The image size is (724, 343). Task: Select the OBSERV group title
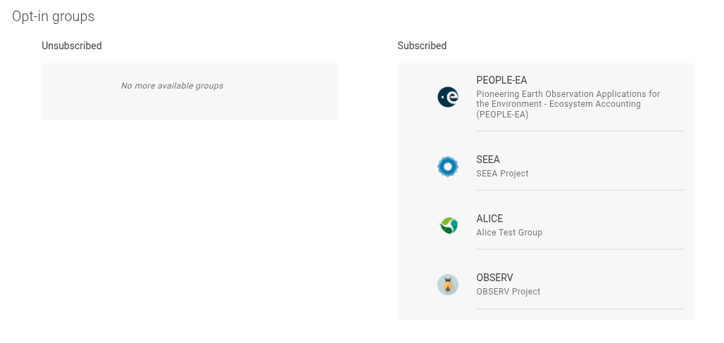point(494,278)
